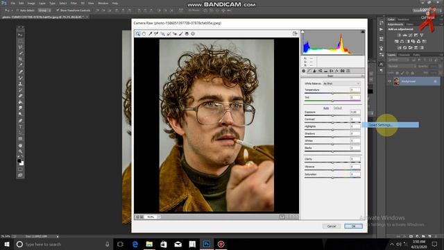Open the Camera Calibration panel tab
Screen dimensions: 444x250
click(342, 71)
